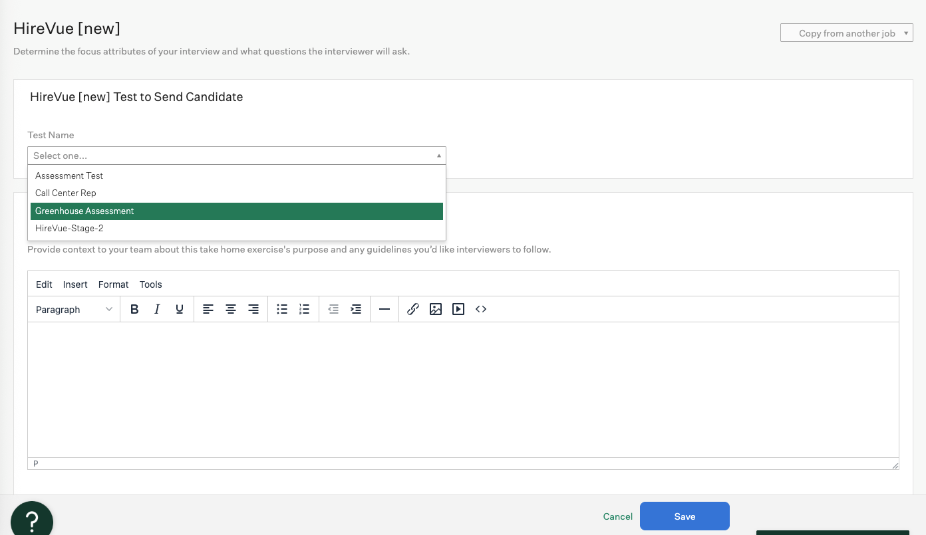Apply italic formatting
The width and height of the screenshot is (926, 535).
[157, 309]
